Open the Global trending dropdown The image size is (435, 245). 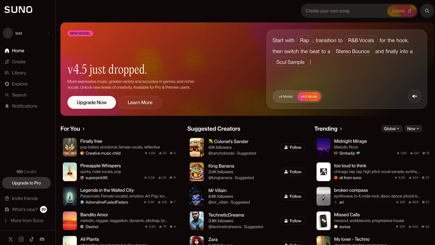point(392,128)
